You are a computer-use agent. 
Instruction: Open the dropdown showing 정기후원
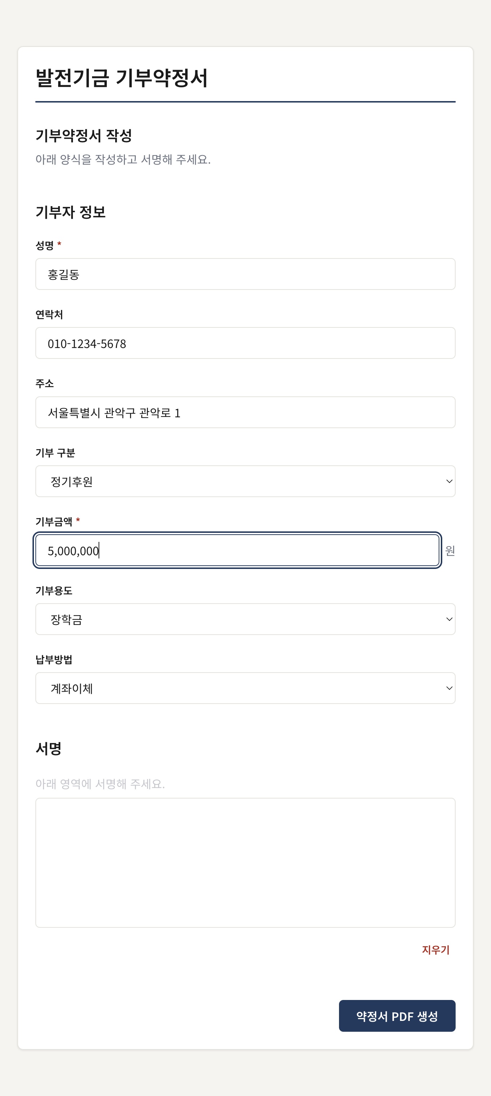245,481
